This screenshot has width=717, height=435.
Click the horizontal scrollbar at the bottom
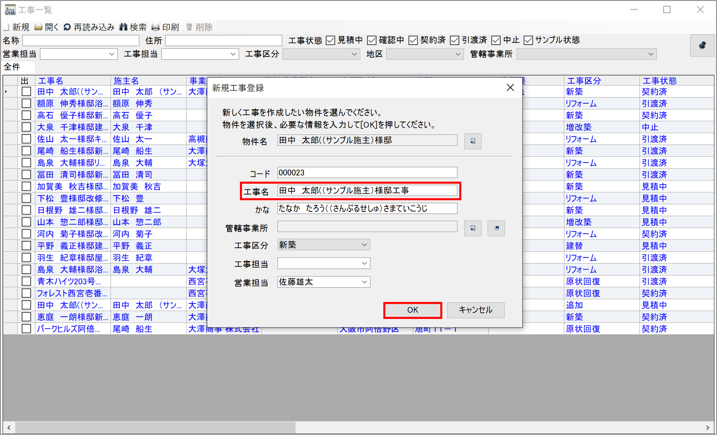[156, 427]
